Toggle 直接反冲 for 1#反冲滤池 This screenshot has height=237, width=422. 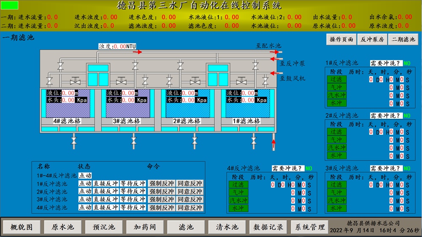coord(105,184)
